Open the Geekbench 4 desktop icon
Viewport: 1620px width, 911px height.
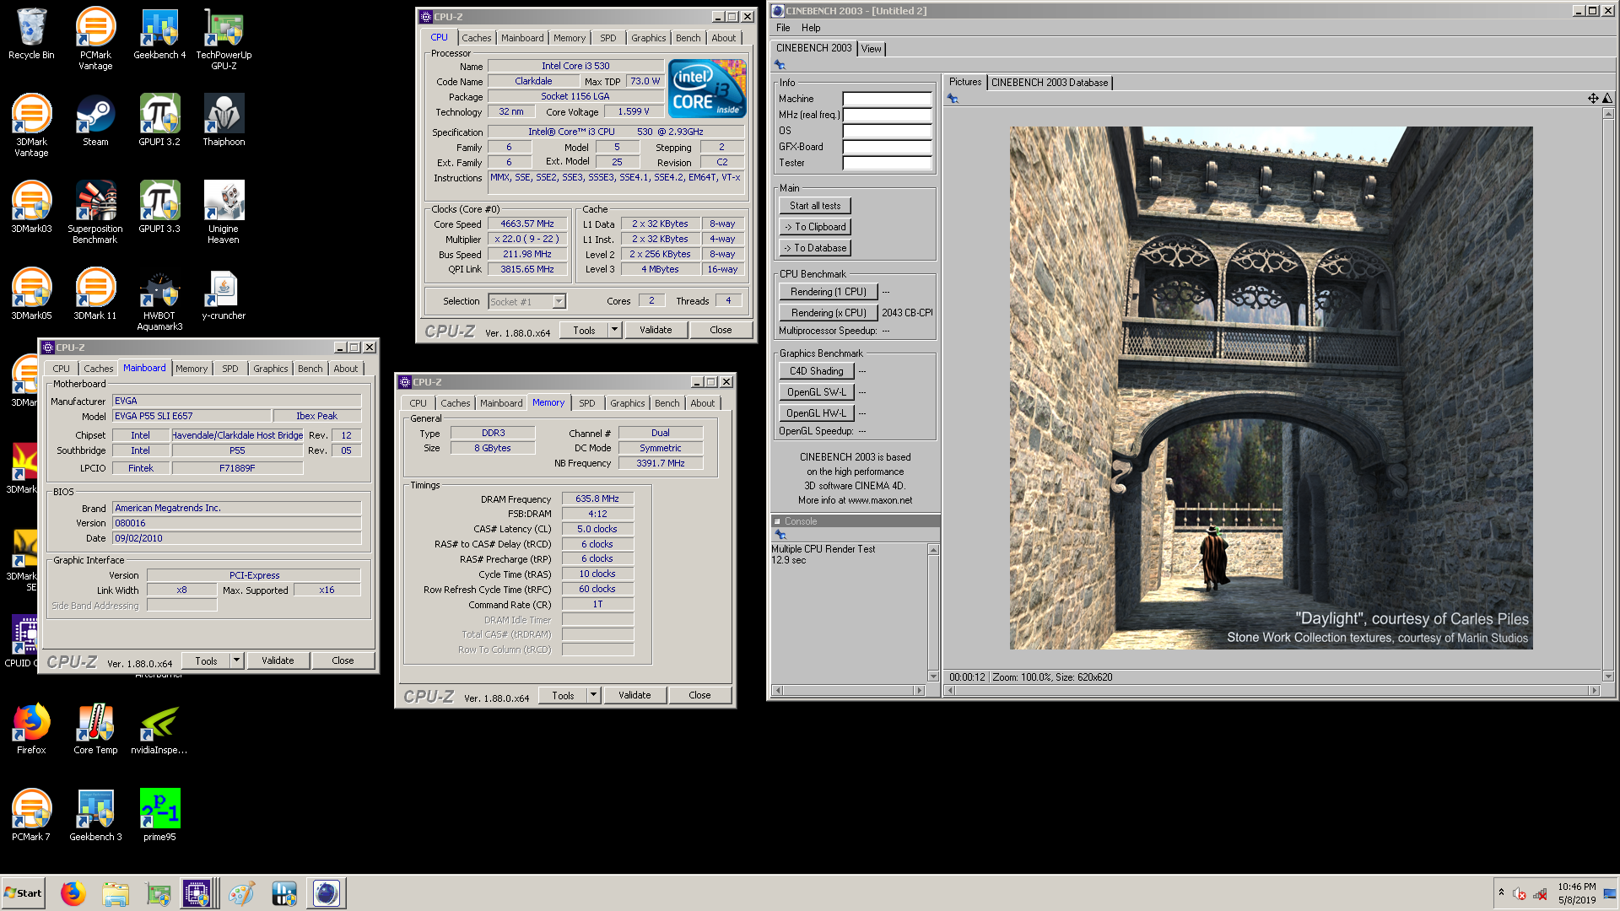159,35
